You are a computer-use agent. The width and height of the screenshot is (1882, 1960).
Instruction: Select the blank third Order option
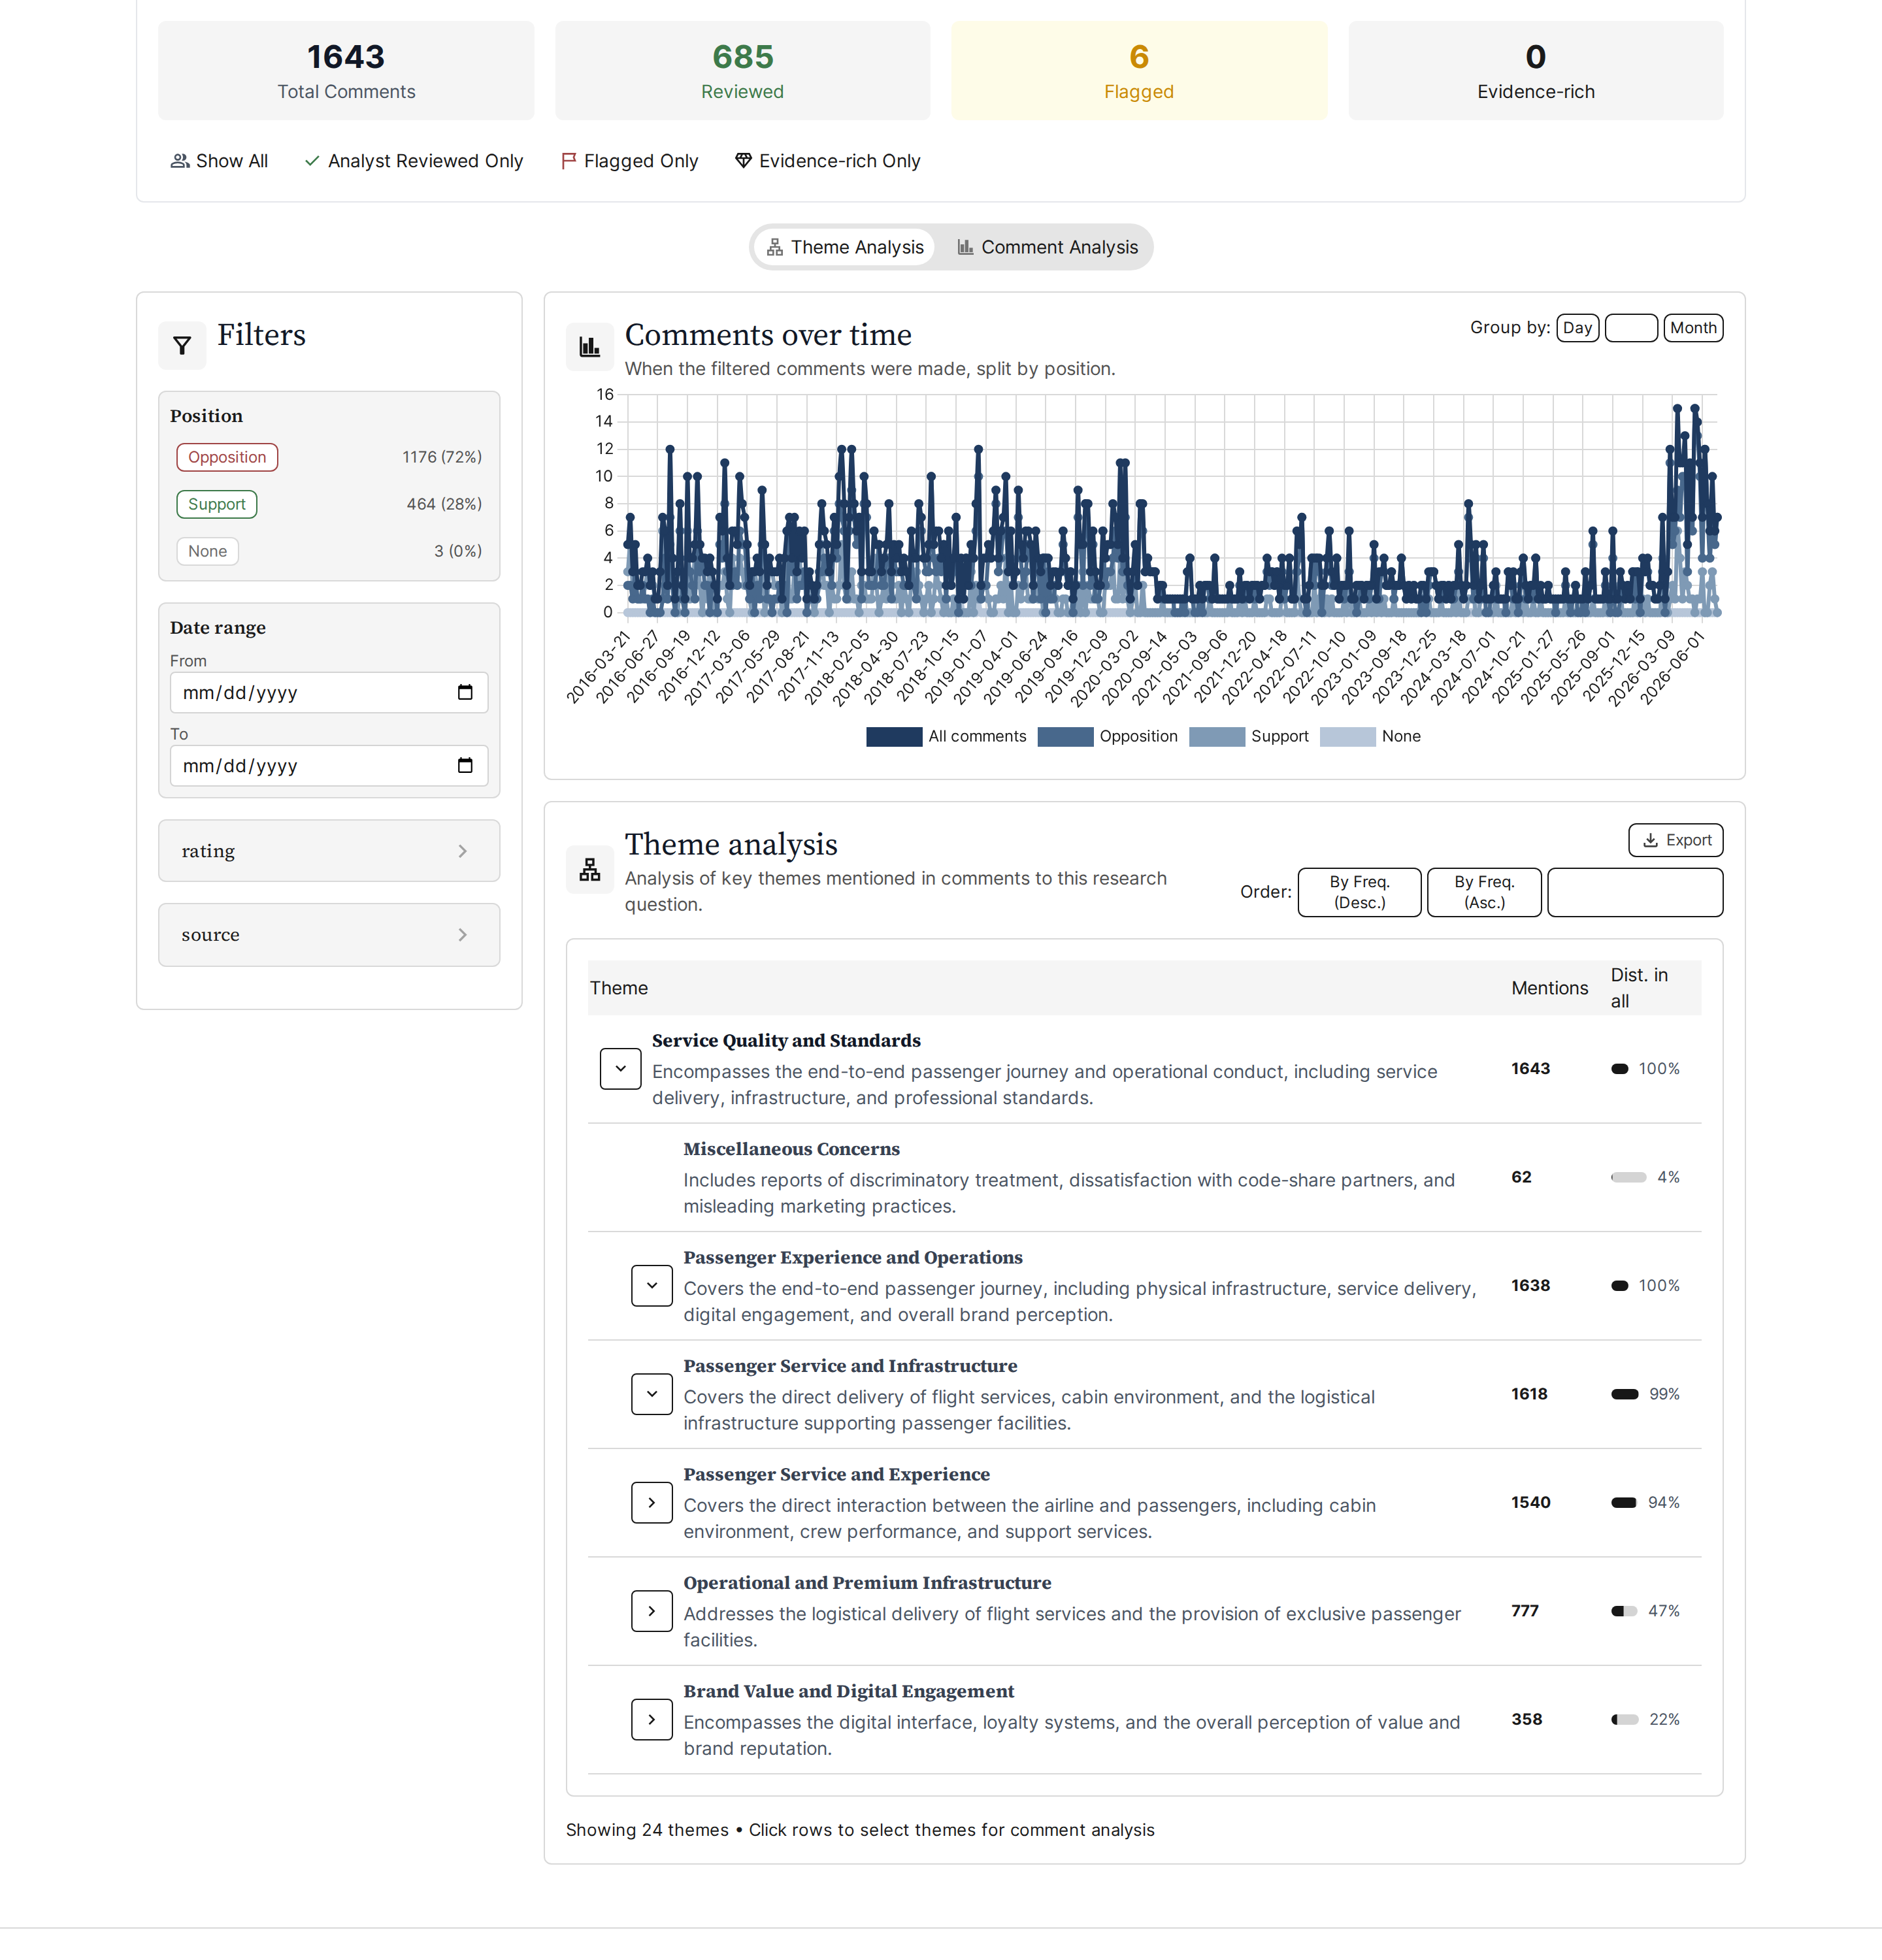click(1634, 892)
